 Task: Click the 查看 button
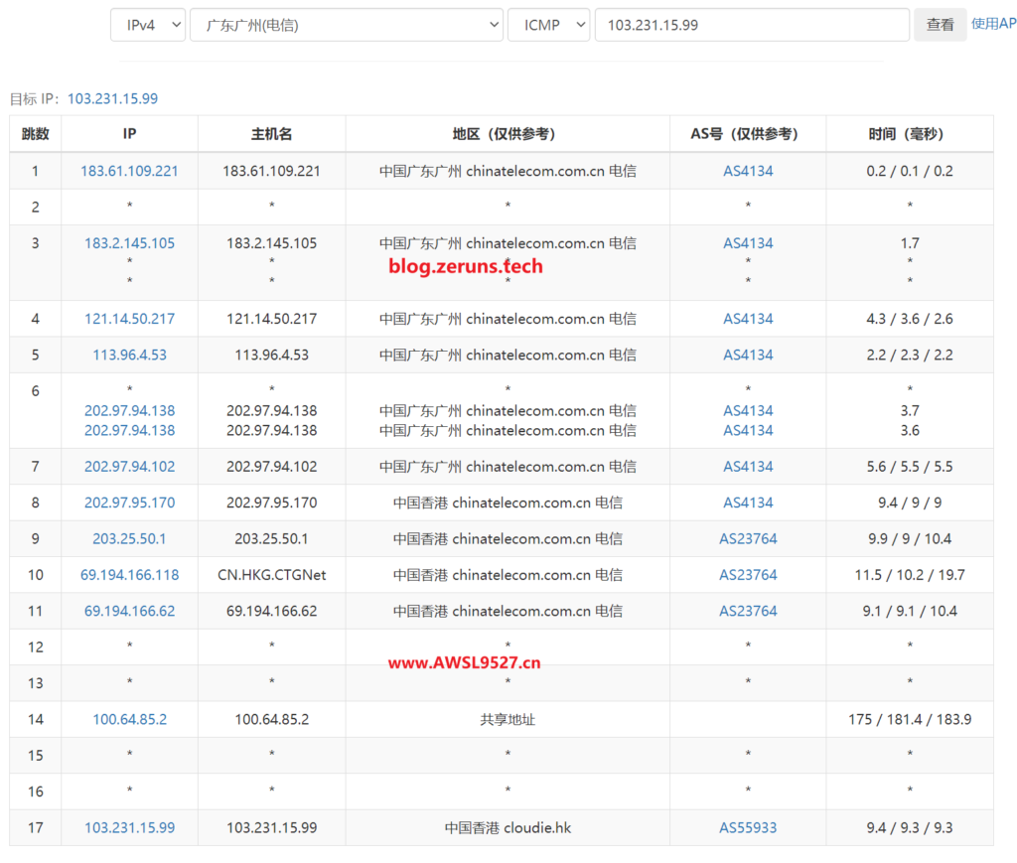940,25
